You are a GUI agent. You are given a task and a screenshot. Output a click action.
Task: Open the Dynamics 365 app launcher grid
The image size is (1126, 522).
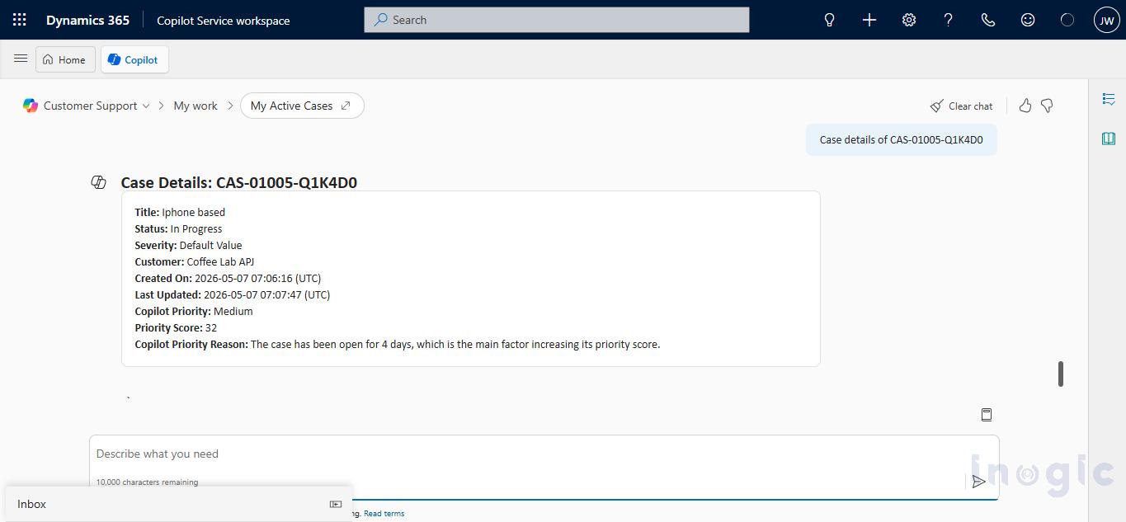click(20, 20)
